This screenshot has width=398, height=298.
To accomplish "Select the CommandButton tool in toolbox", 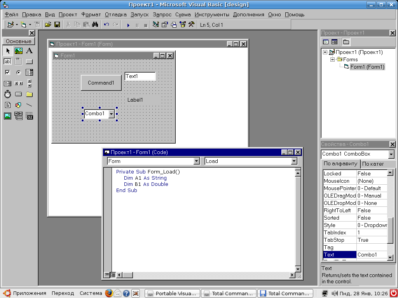I will 30,62.
